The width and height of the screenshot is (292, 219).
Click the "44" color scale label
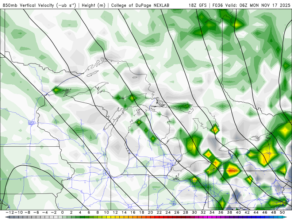(256, 212)
